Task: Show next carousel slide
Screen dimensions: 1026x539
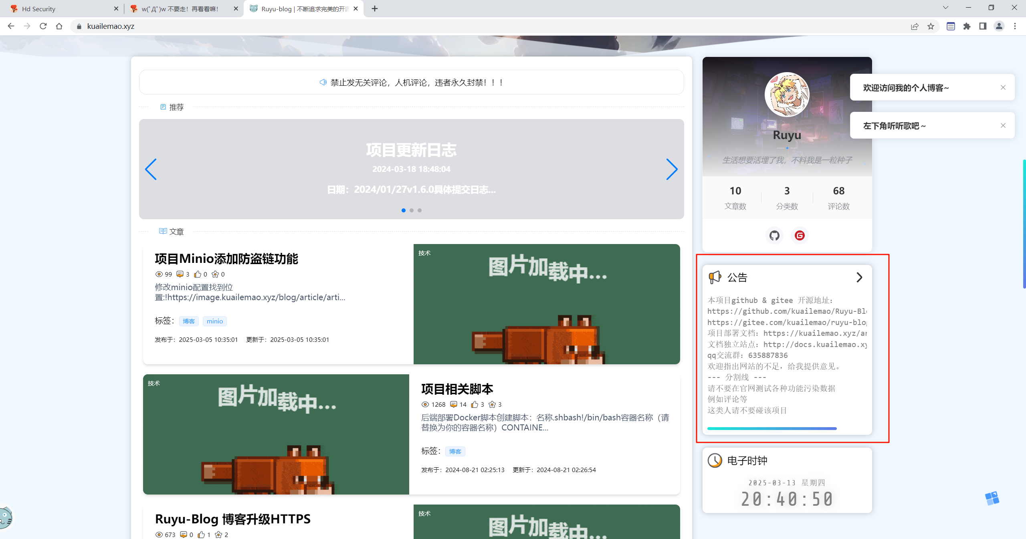Action: point(672,169)
